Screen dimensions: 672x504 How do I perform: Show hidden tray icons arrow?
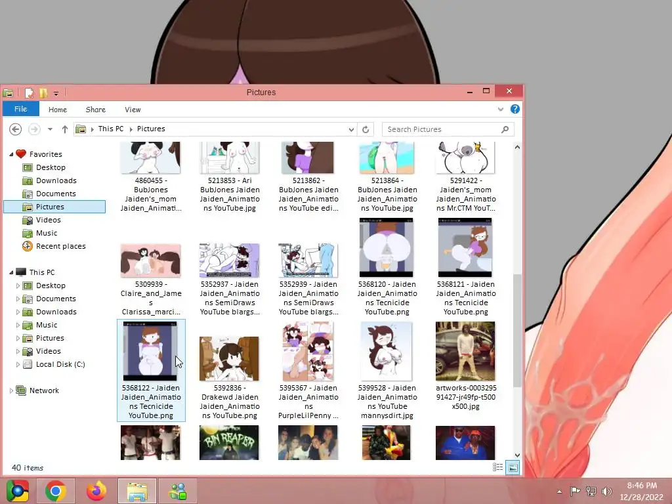tap(559, 492)
